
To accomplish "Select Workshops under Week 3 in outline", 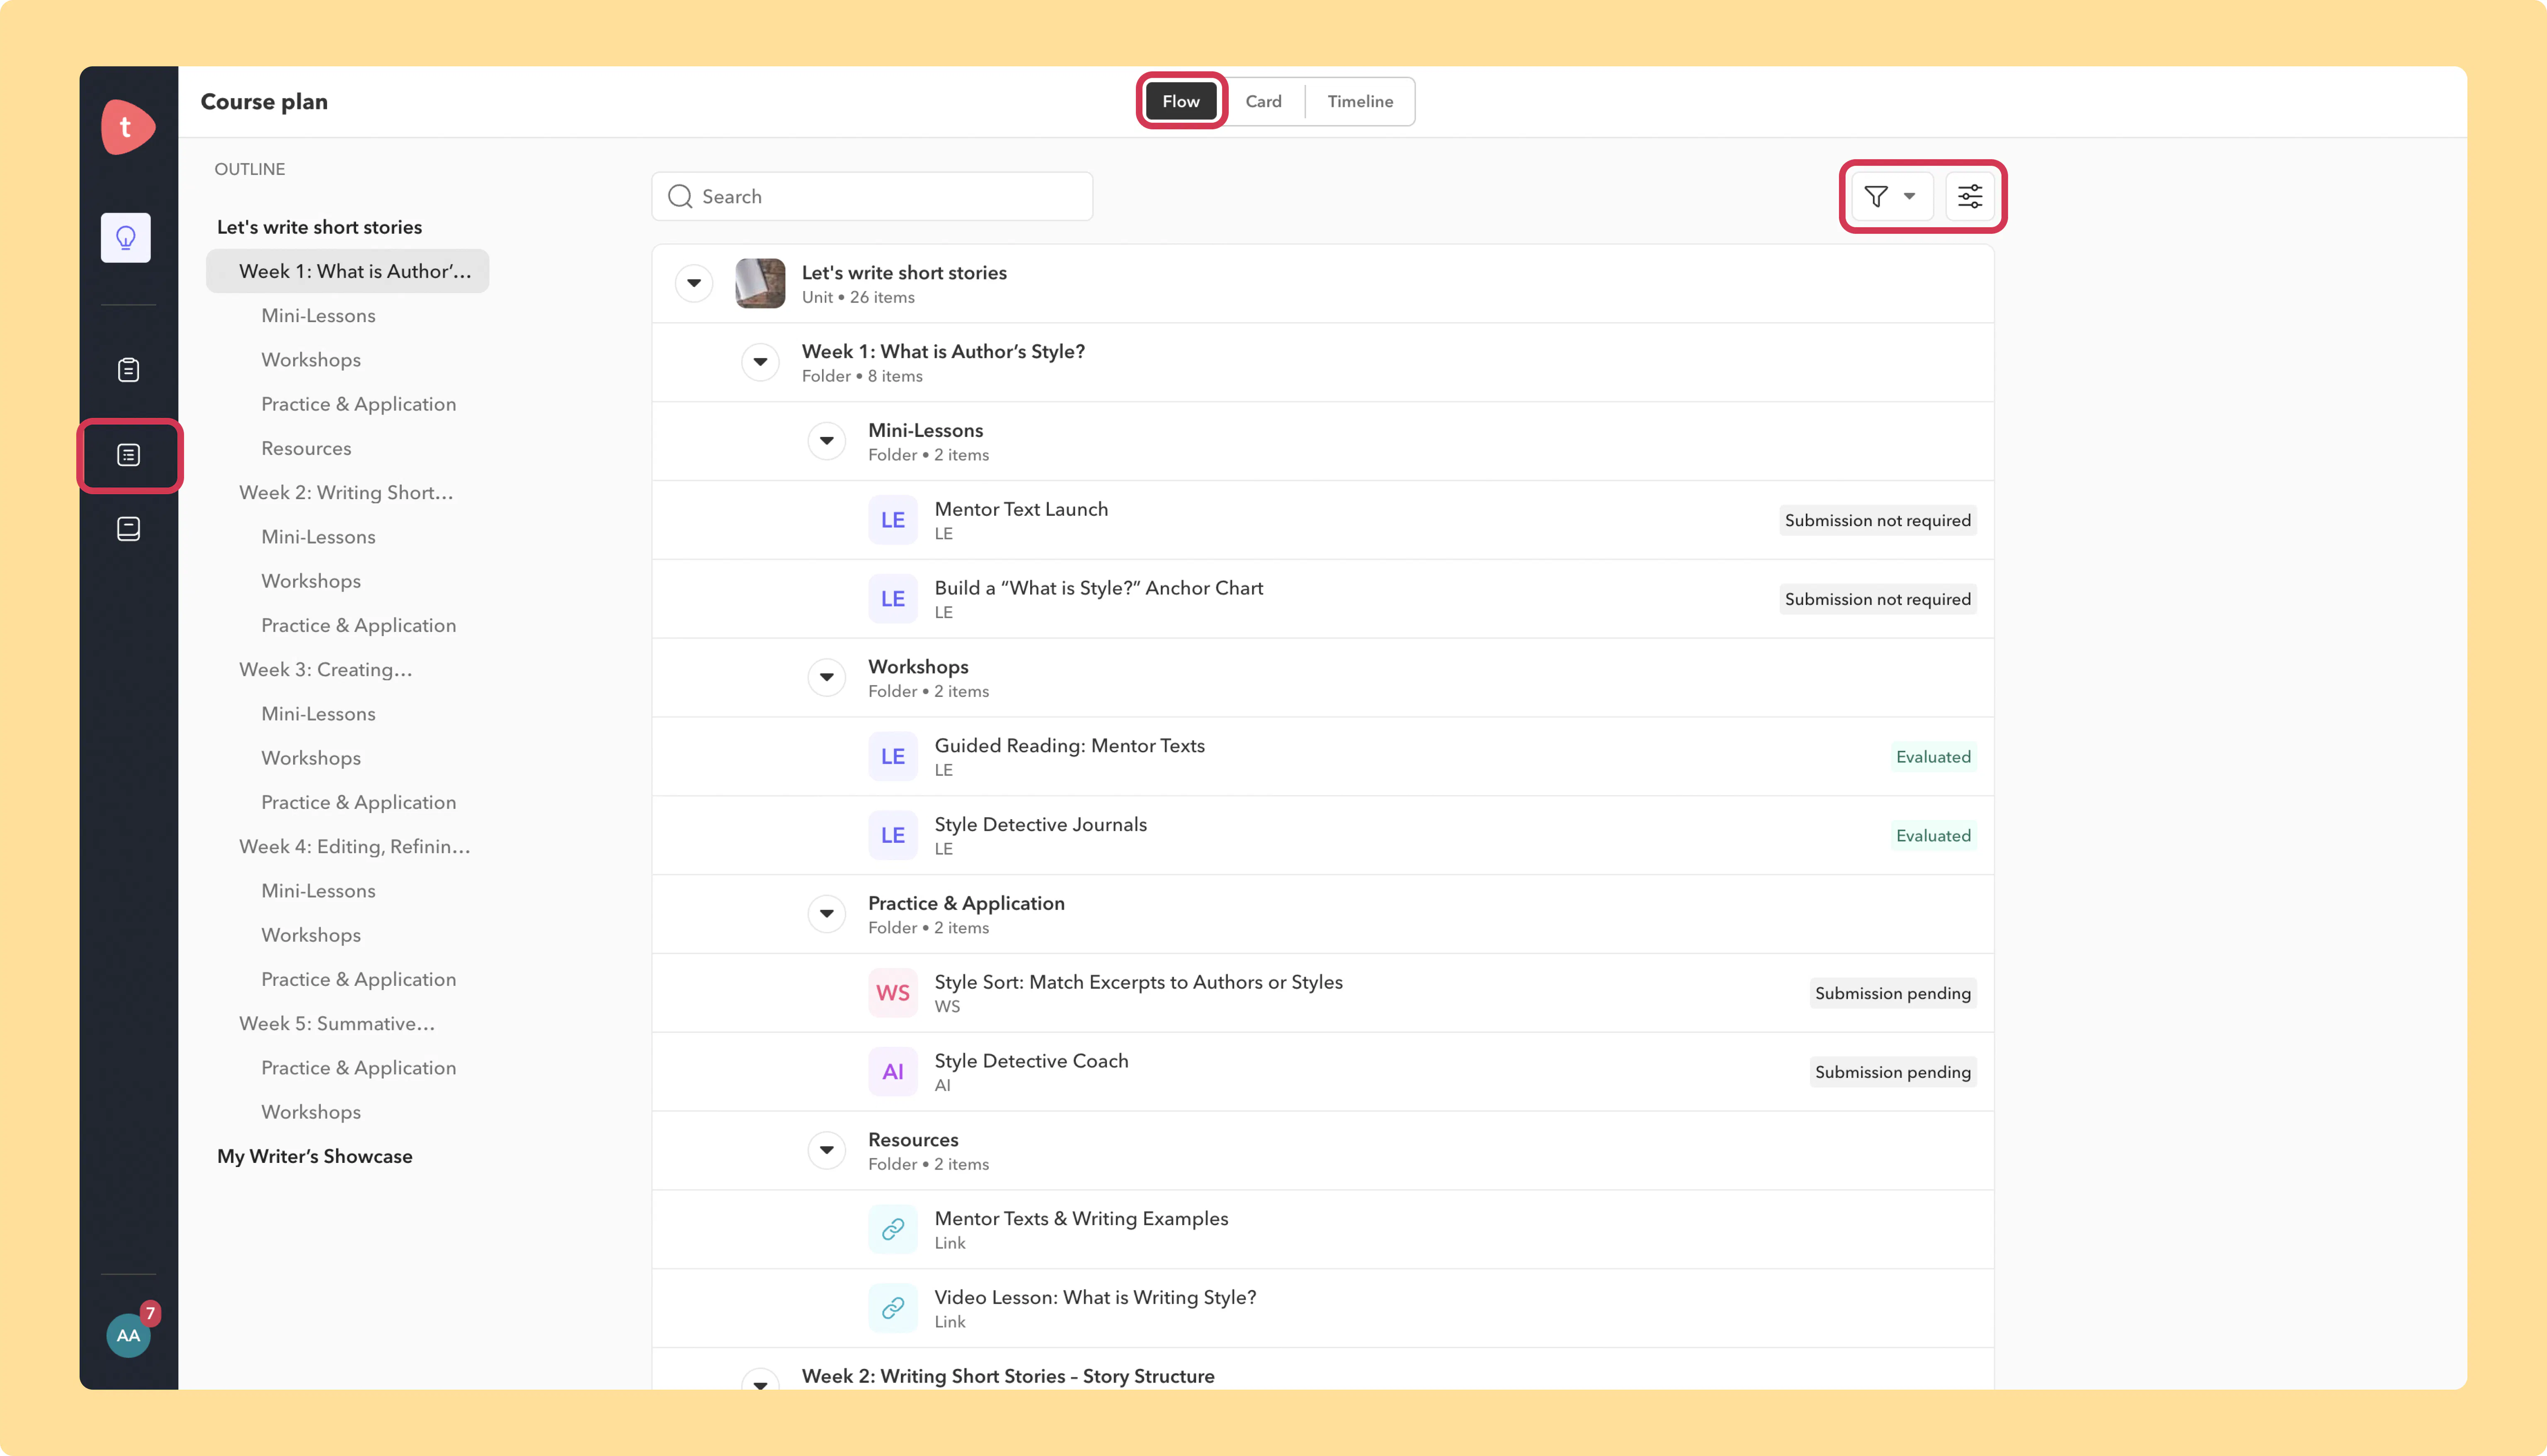I will (x=311, y=758).
